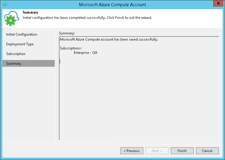225x160 pixels.
Task: Switch to the Subscription step
Action: click(x=16, y=54)
